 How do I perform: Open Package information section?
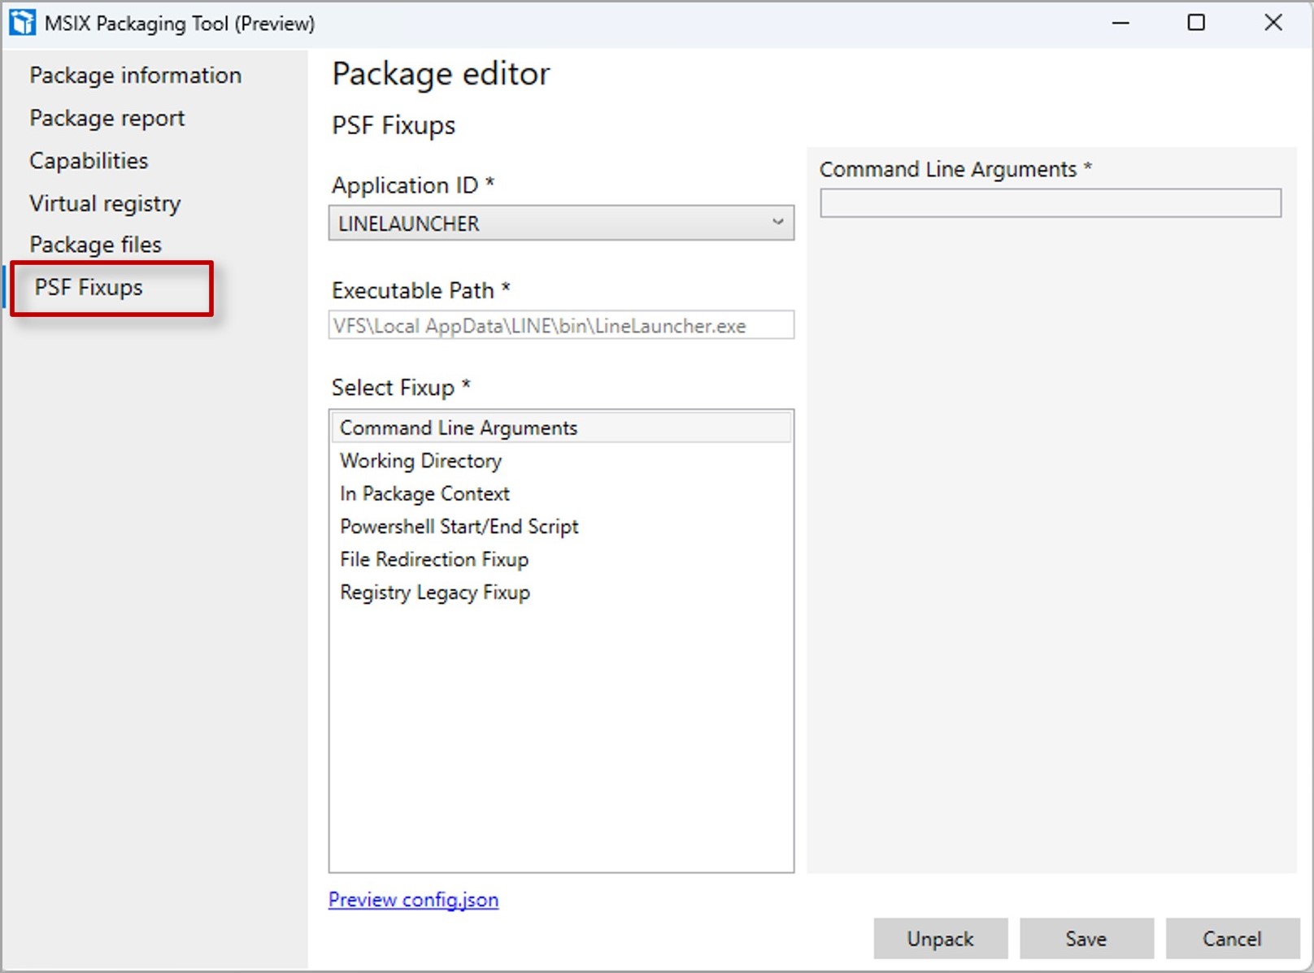point(135,75)
